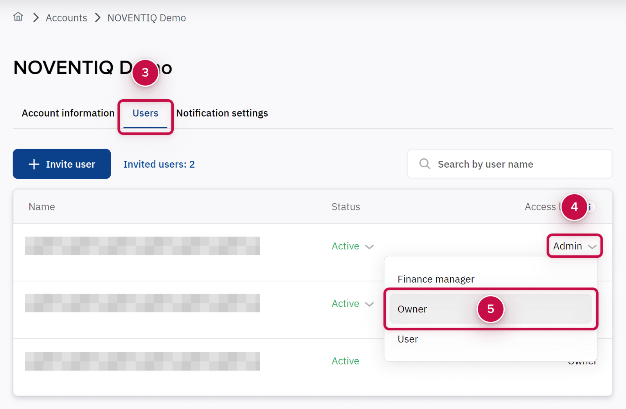Click the home icon in the breadcrumb
Image resolution: width=626 pixels, height=409 pixels.
[x=18, y=17]
